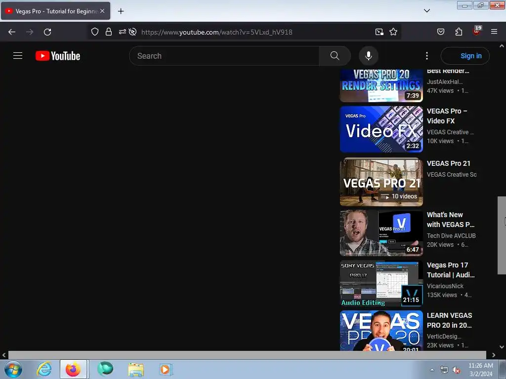
Task: Open the VEGAS PRO 20 face thumbnail
Action: (381, 330)
